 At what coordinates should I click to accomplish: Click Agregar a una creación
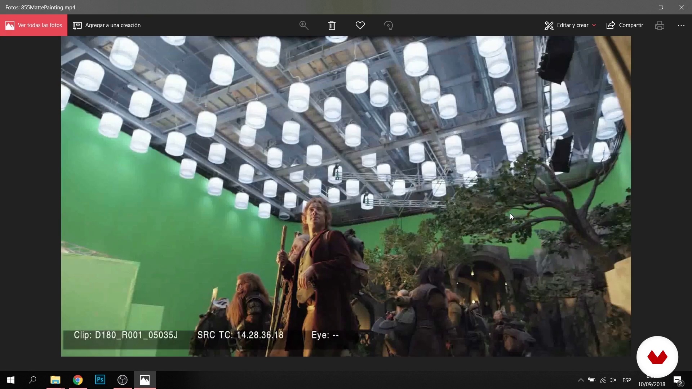[107, 25]
